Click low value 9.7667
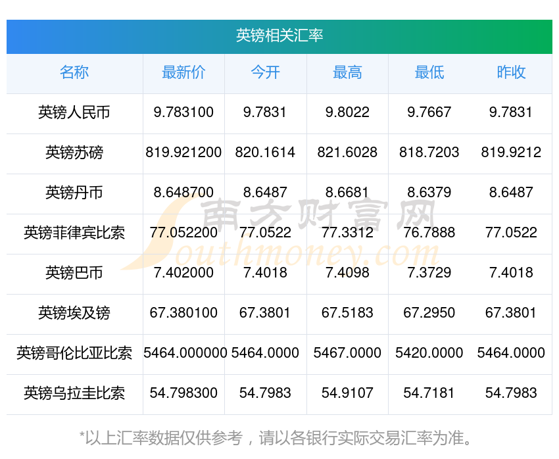The image size is (559, 459). tap(429, 112)
